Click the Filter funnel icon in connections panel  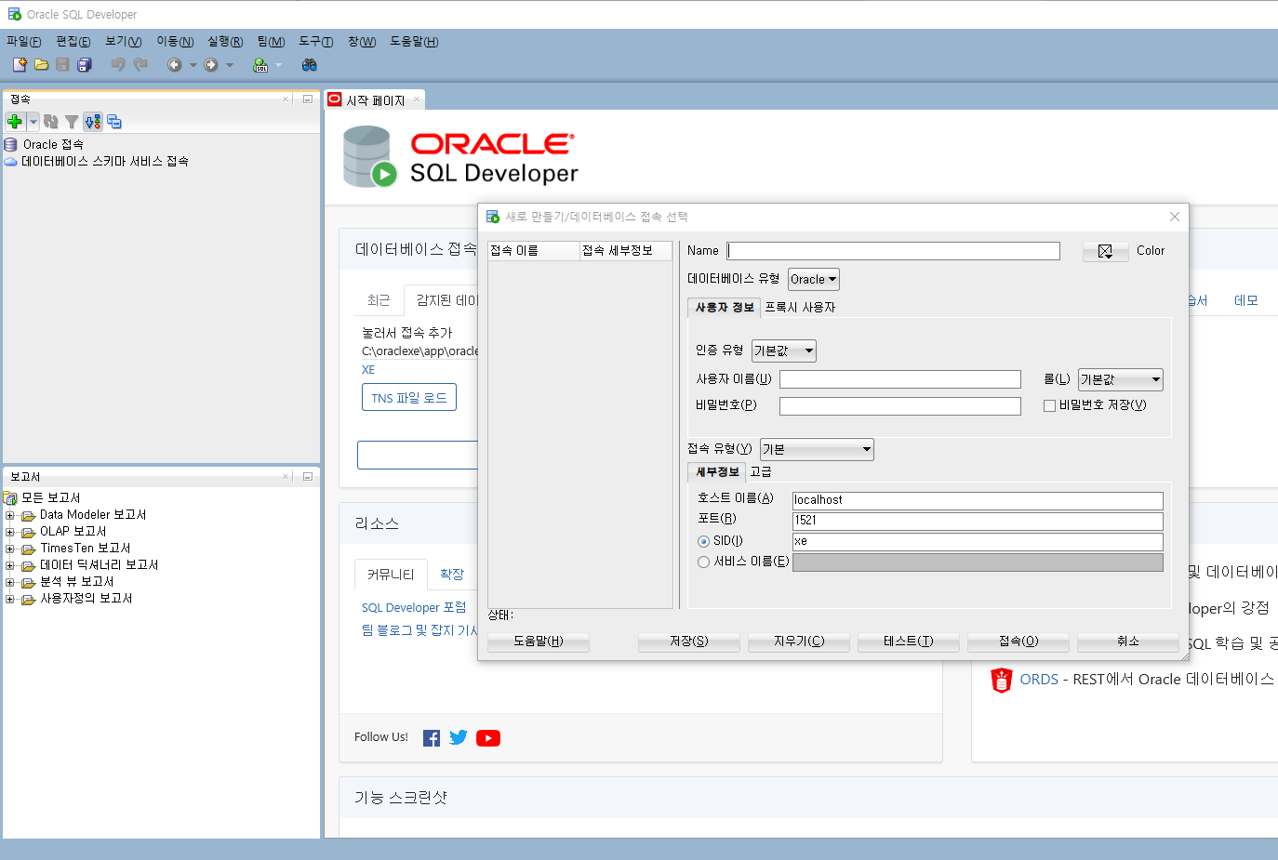click(72, 122)
